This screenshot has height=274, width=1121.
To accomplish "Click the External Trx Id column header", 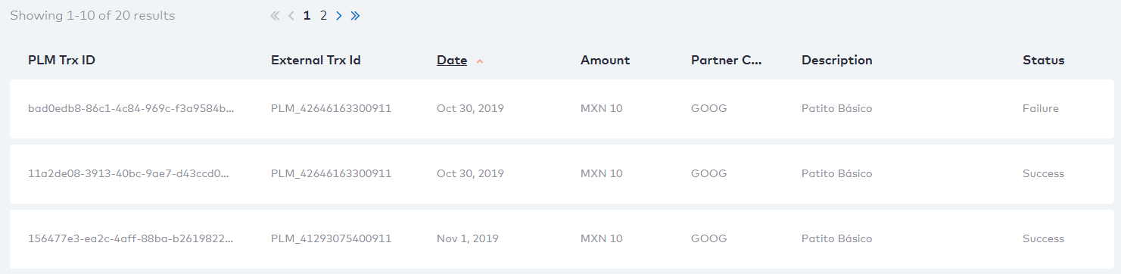I will [316, 61].
